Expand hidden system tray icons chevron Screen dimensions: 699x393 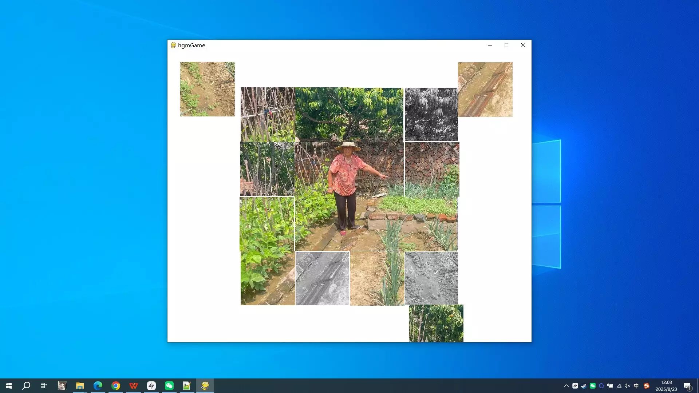pyautogui.click(x=566, y=386)
